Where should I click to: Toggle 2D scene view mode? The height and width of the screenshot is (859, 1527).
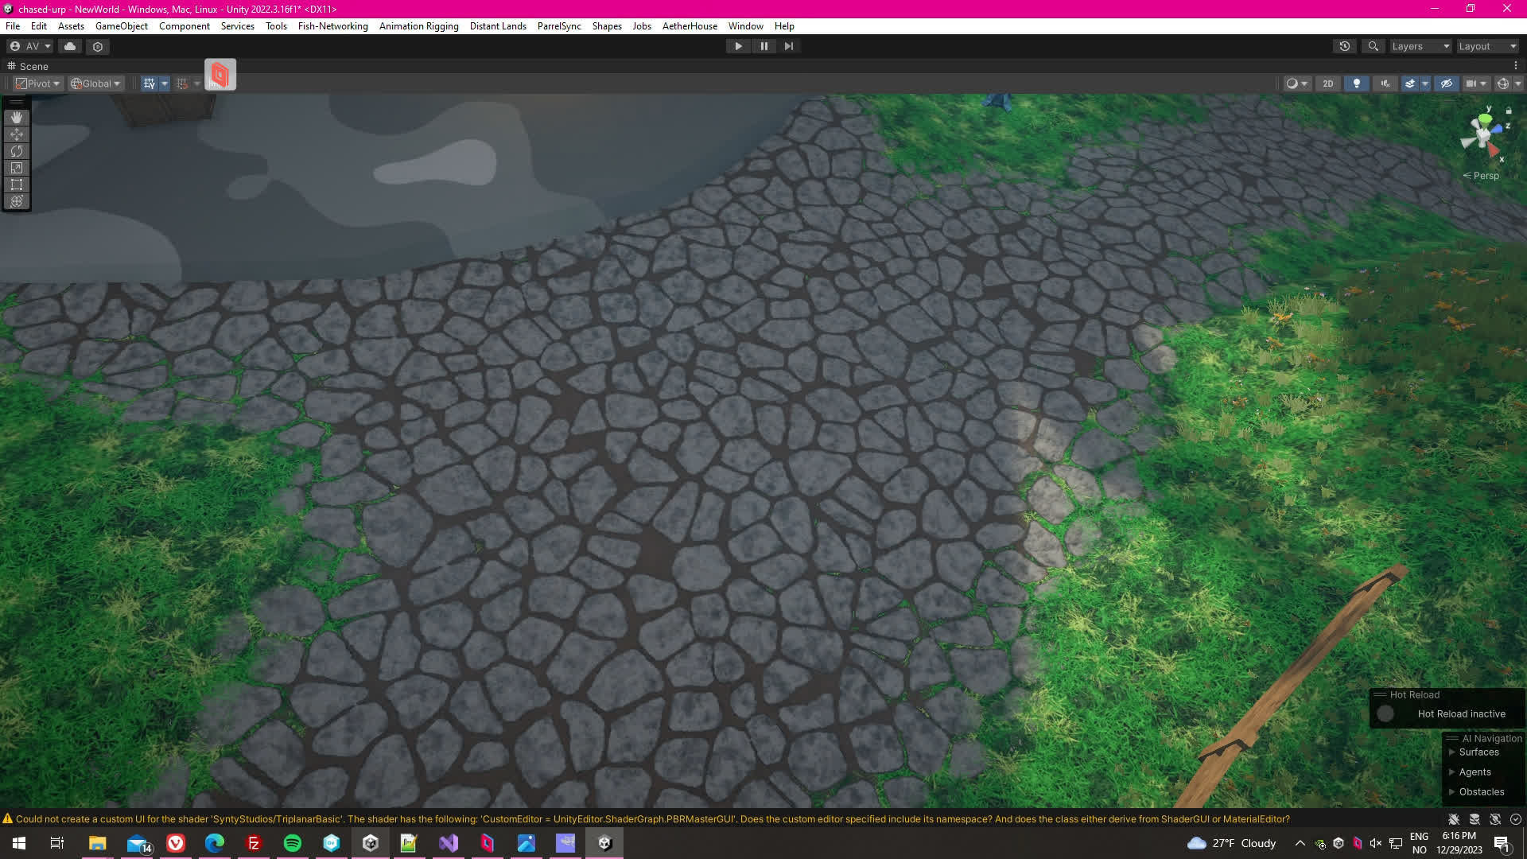pyautogui.click(x=1327, y=84)
